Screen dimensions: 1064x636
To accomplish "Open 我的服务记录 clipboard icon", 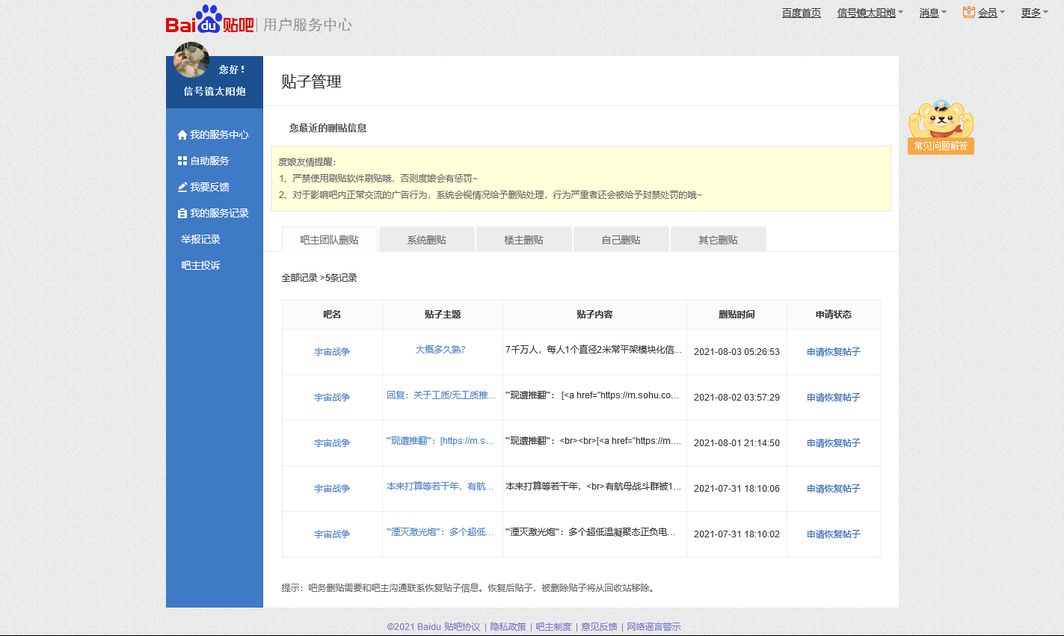I will [182, 214].
